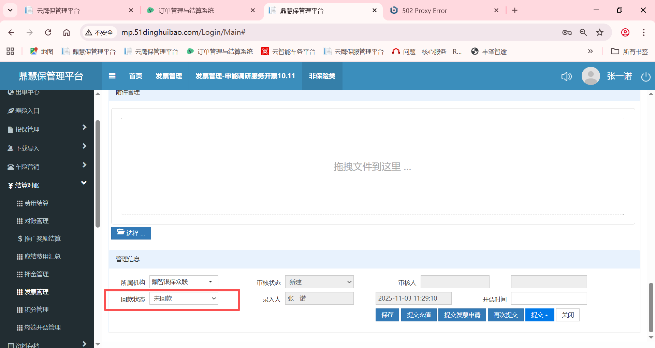Close the 502 Proxy Error tab
The width and height of the screenshot is (655, 348).
point(496,11)
